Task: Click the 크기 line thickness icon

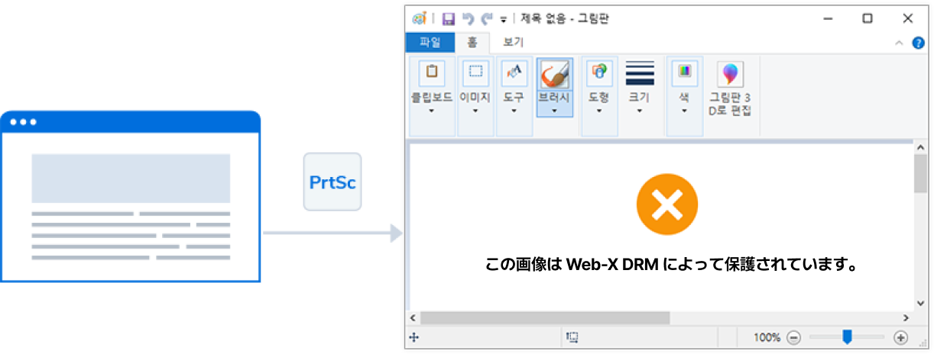Action: [x=640, y=73]
